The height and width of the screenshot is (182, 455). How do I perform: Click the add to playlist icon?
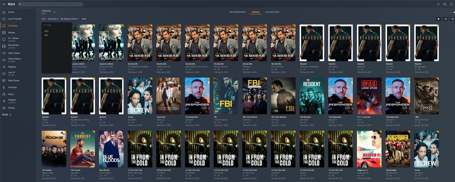point(452,19)
